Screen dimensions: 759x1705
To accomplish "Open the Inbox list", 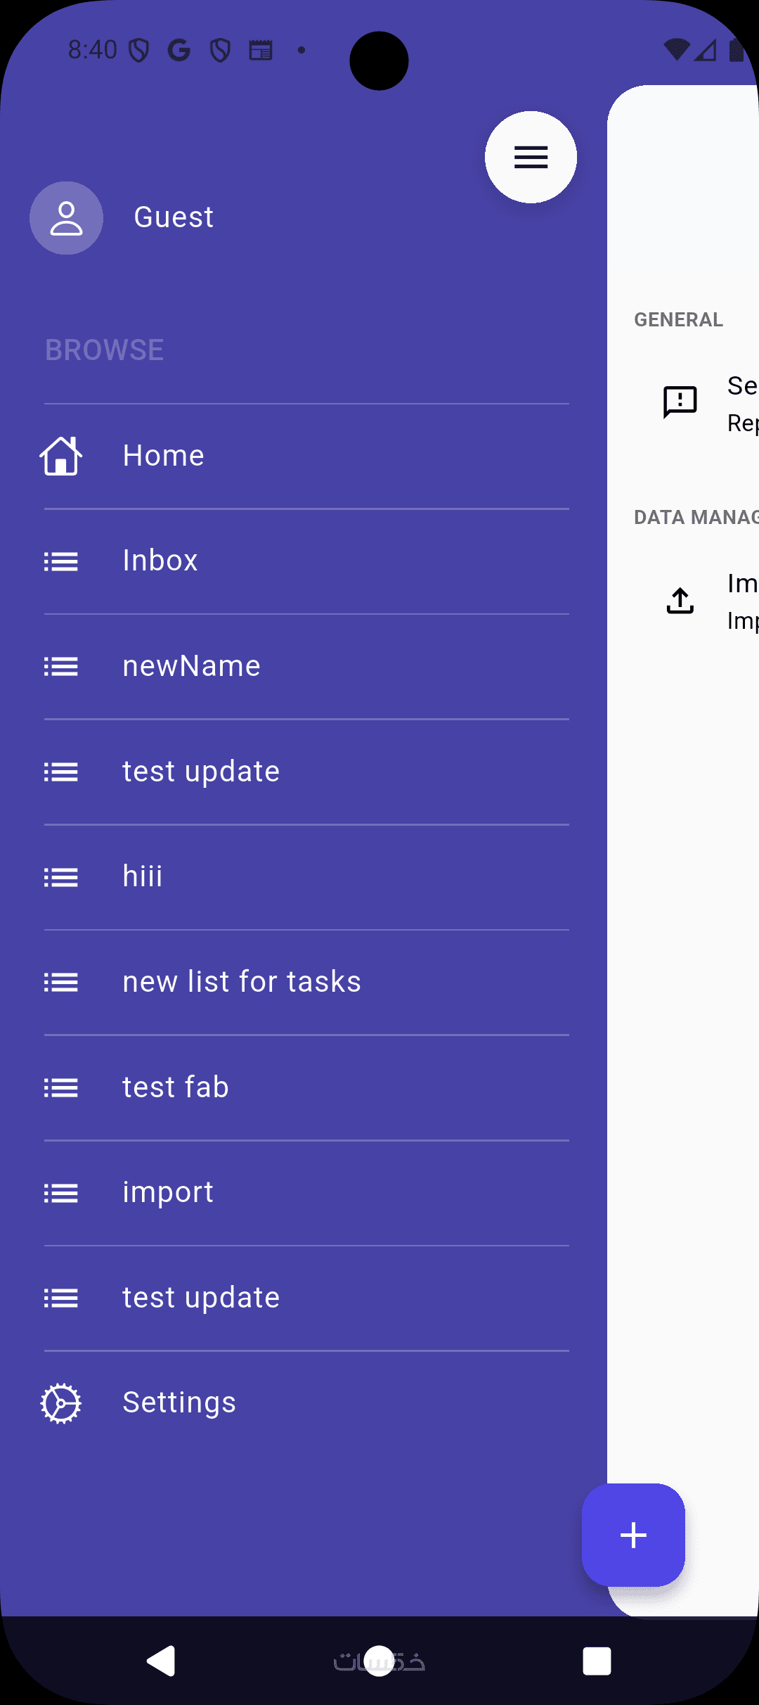I will 160,561.
